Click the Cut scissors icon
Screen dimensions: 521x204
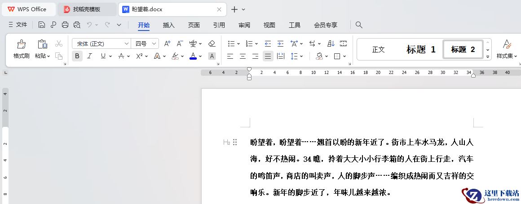pyautogui.click(x=59, y=43)
